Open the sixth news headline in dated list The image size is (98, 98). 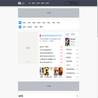[x=46, y=62]
